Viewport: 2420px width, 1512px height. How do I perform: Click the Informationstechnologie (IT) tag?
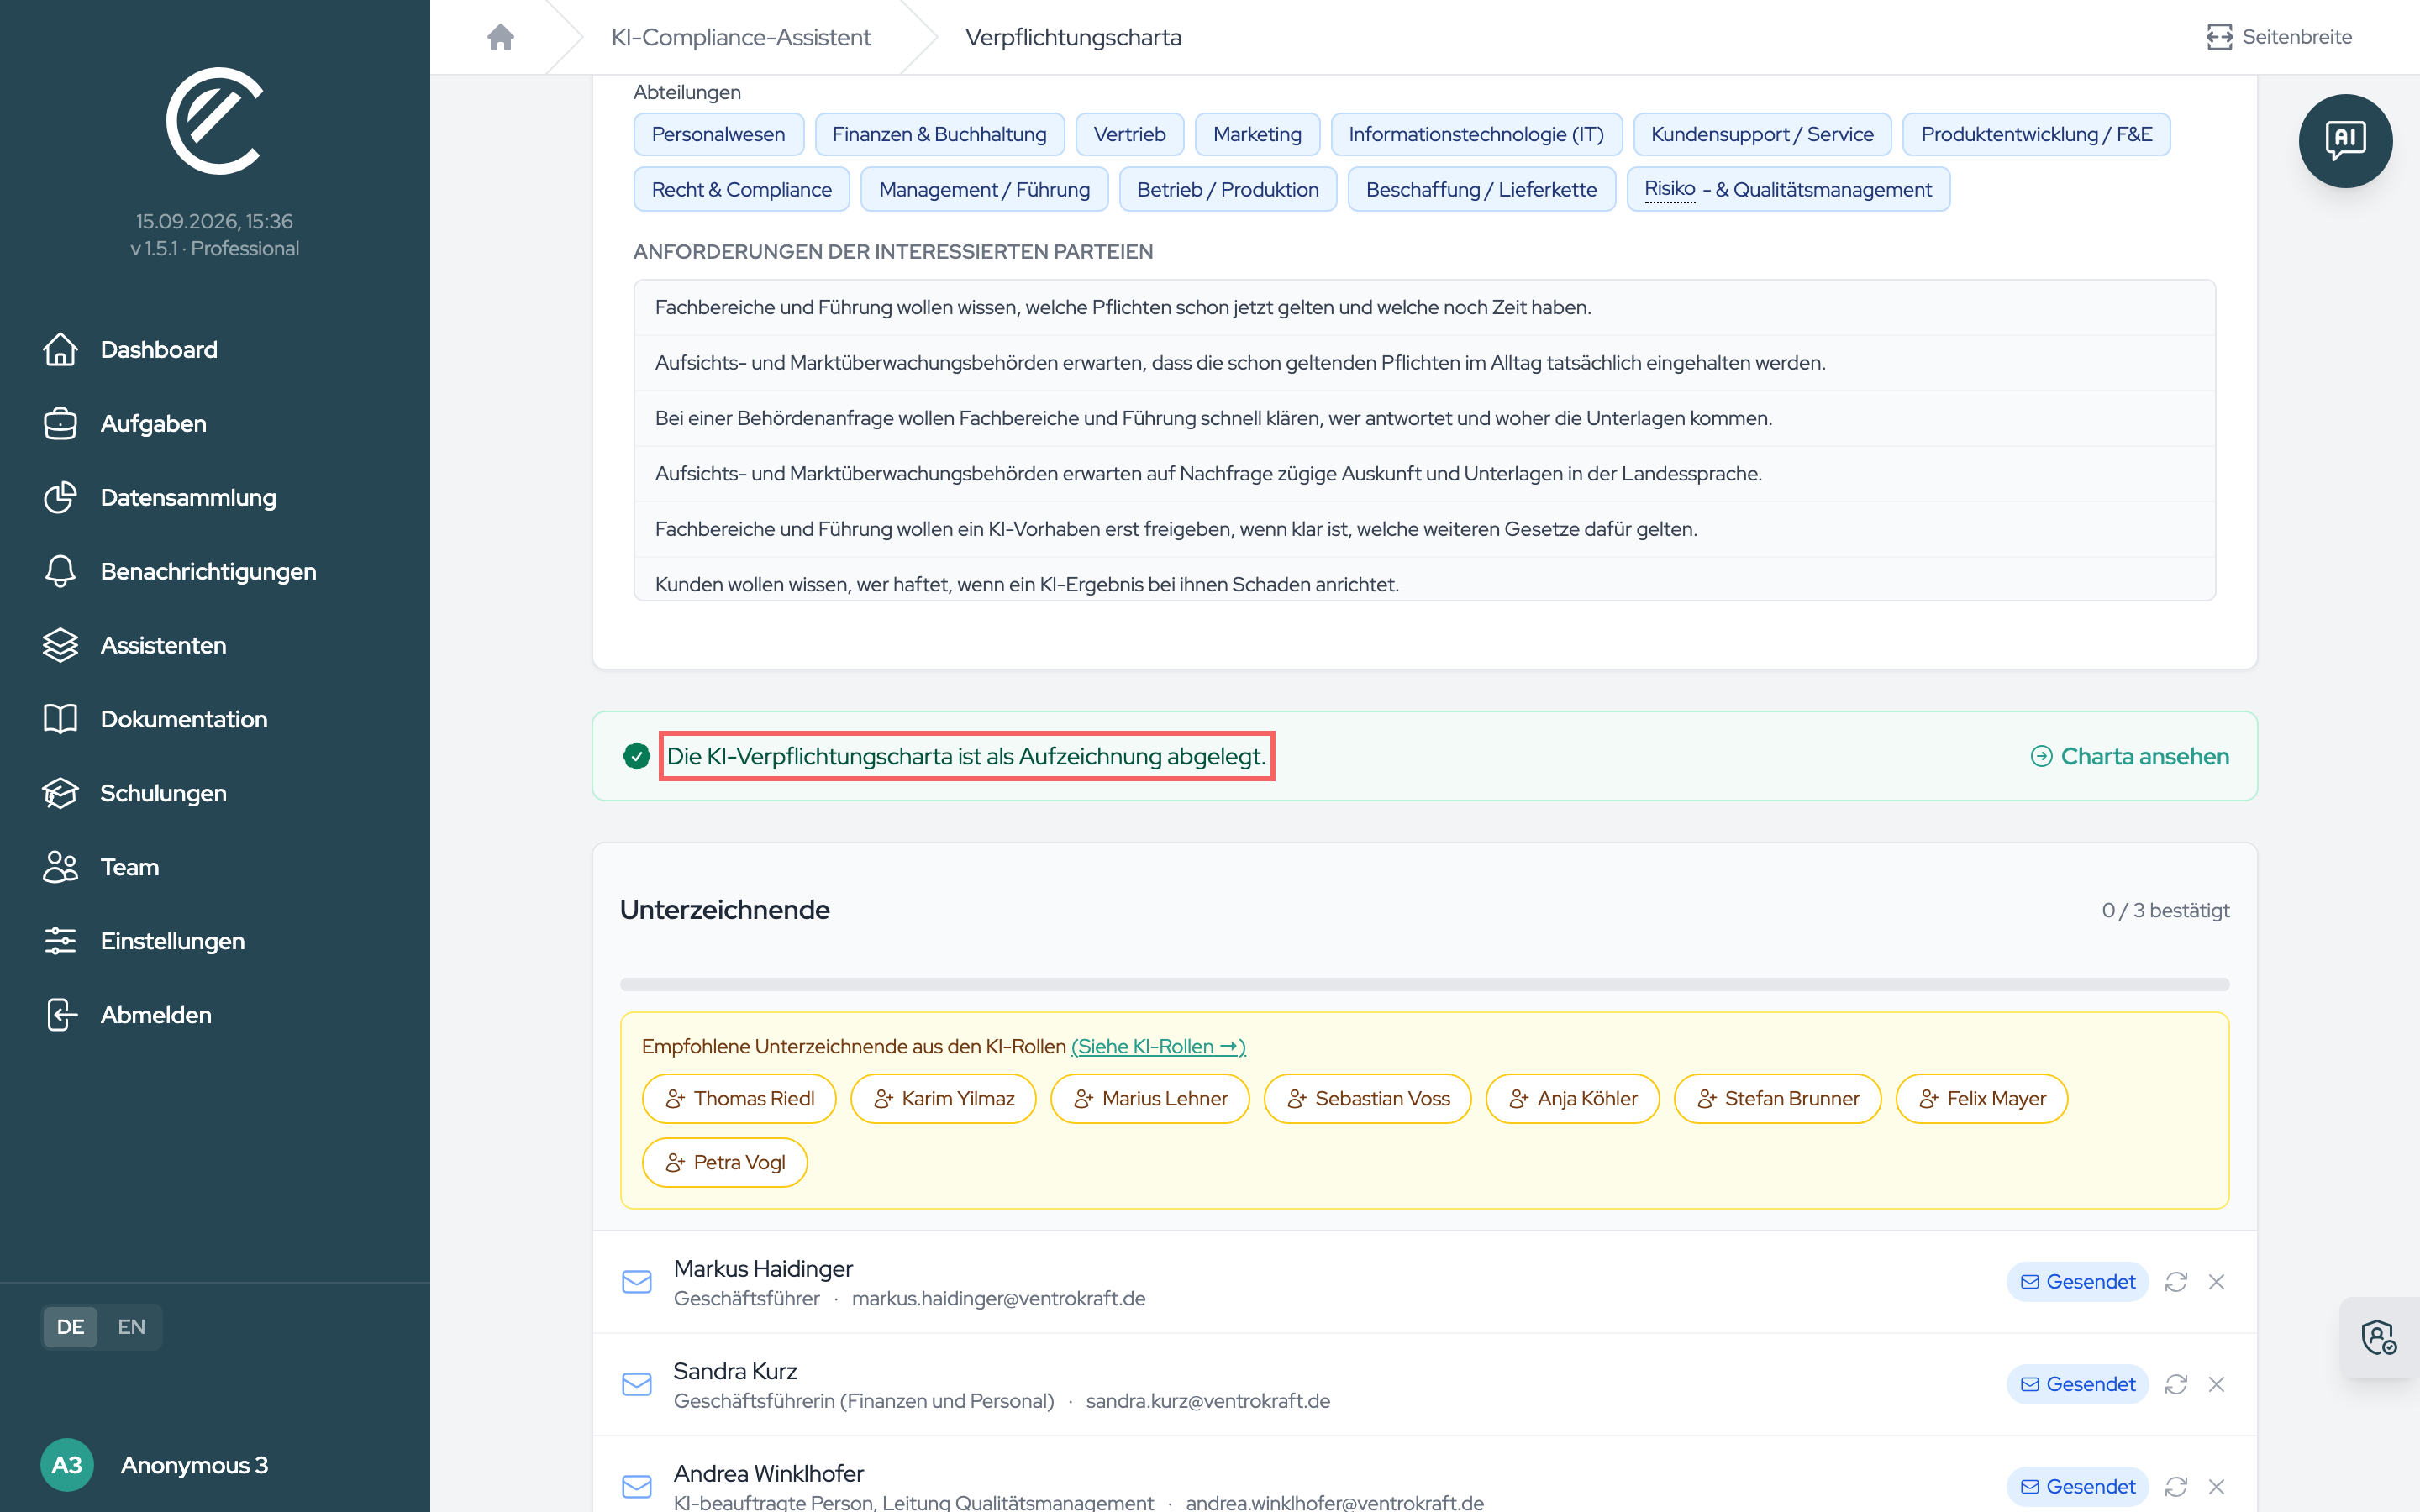1476,134
